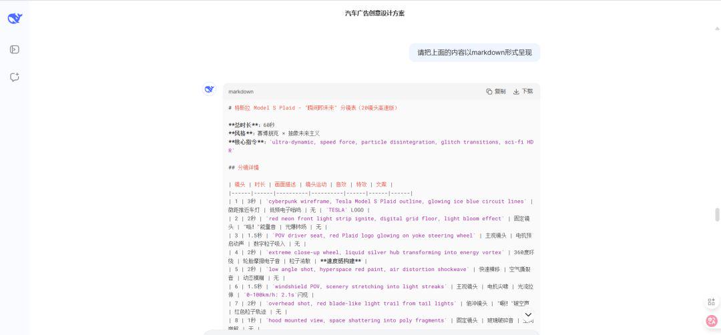Screen dimensions: 721x335
Task: Click the extreme close-up wheel row 4 description
Action: click(x=387, y=253)
